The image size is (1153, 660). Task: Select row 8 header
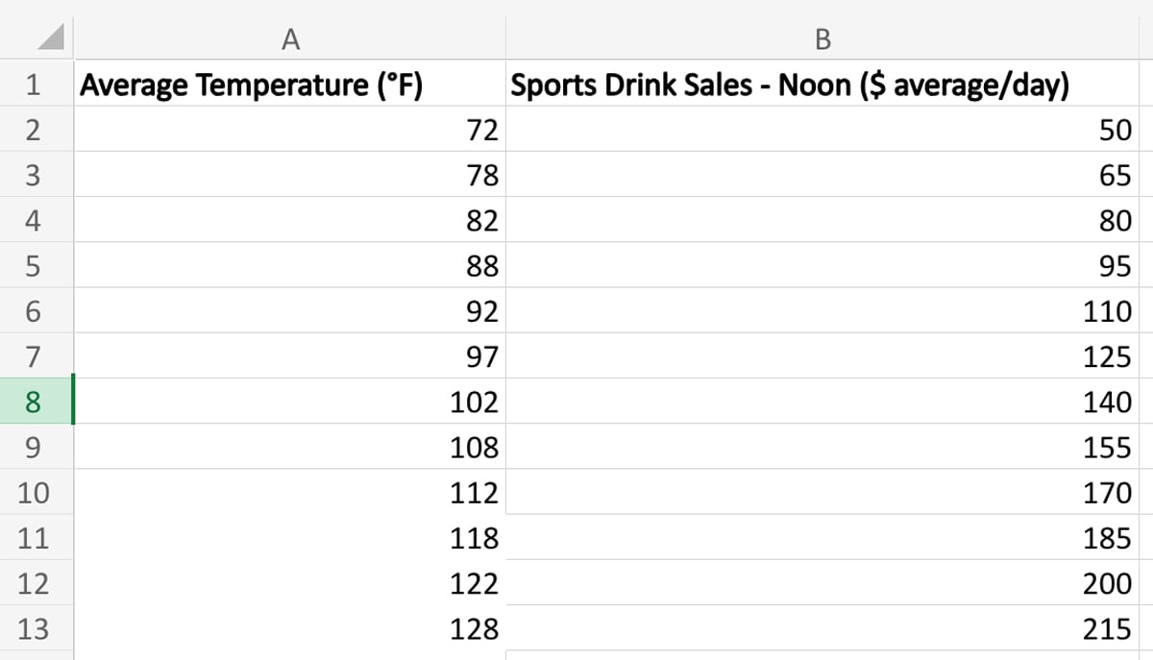(x=35, y=402)
